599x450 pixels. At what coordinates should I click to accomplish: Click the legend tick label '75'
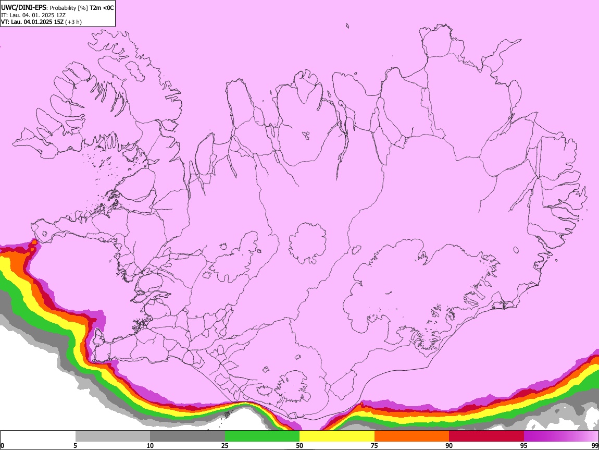click(375, 446)
